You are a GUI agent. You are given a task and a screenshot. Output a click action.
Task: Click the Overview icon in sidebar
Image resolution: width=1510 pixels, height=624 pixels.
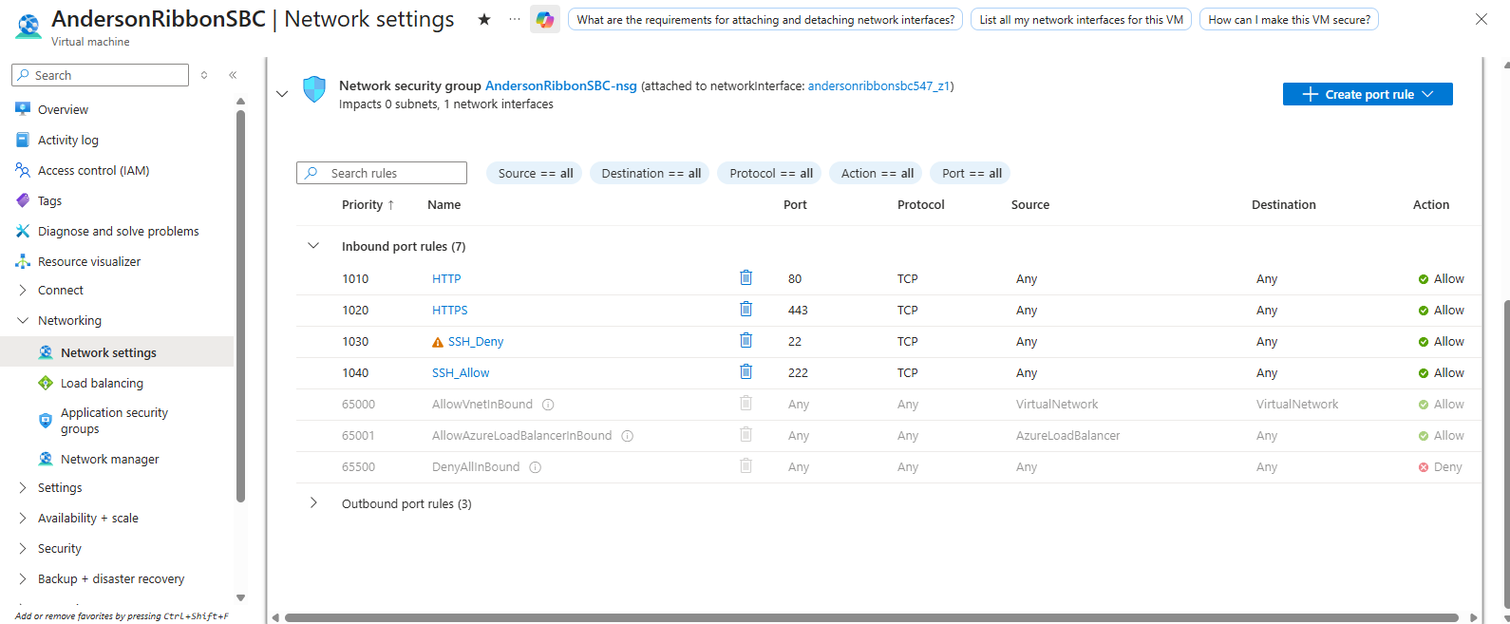[23, 109]
